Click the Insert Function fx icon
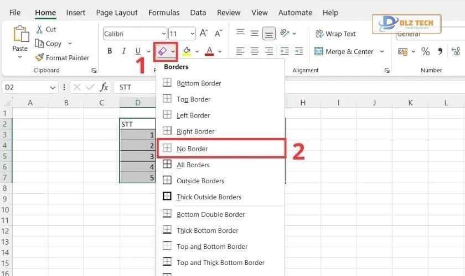The width and height of the screenshot is (465, 276). (104, 87)
